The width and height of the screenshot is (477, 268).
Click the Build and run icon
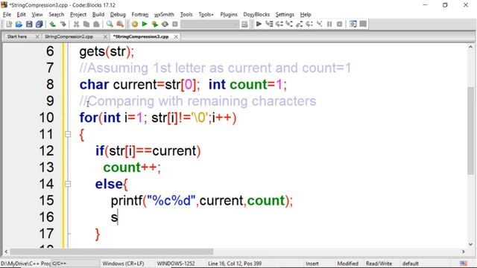[154, 24]
